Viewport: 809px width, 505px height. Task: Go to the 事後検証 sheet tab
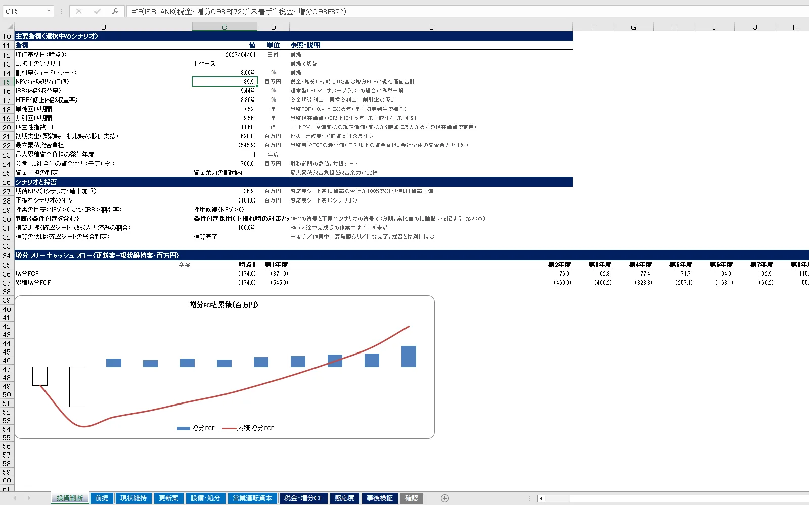coord(380,498)
